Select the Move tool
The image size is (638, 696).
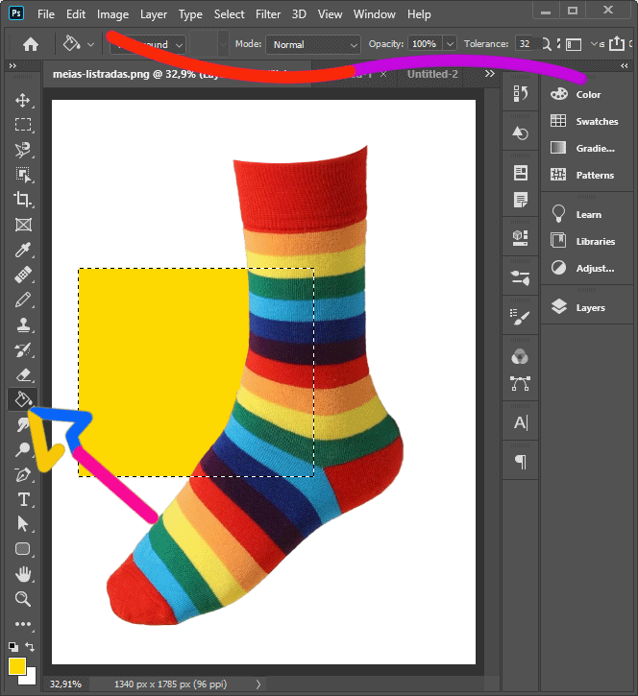coord(23,100)
